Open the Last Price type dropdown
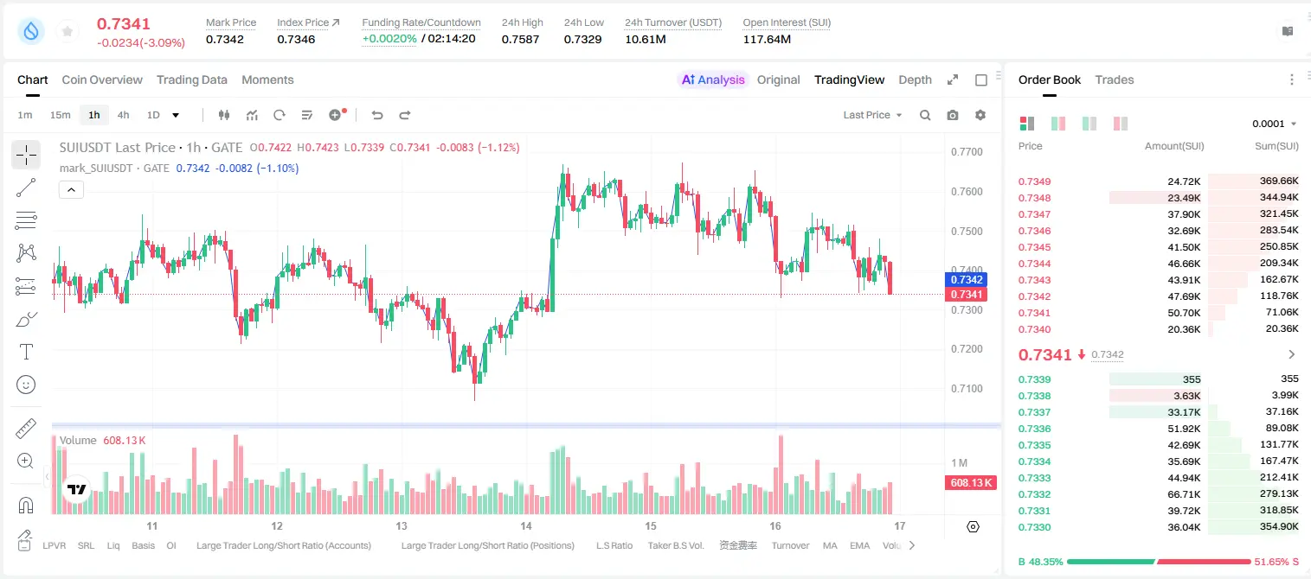The width and height of the screenshot is (1311, 579). coord(872,115)
